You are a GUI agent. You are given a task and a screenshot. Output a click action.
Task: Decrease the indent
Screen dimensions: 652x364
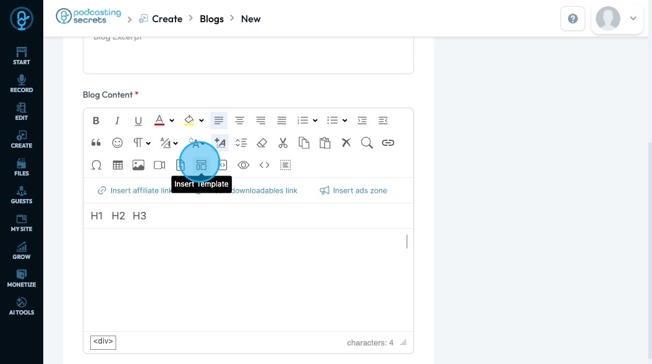click(x=383, y=121)
